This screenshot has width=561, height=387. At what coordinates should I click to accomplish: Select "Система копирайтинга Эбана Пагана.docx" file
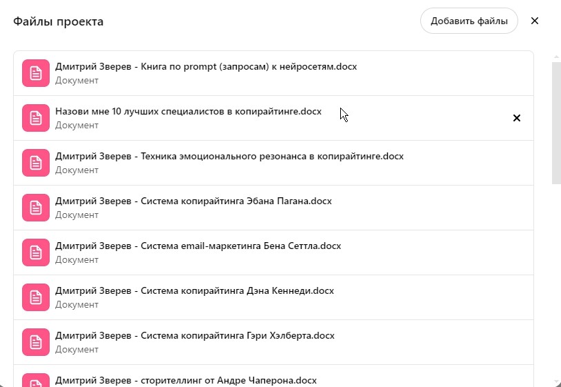(x=193, y=201)
